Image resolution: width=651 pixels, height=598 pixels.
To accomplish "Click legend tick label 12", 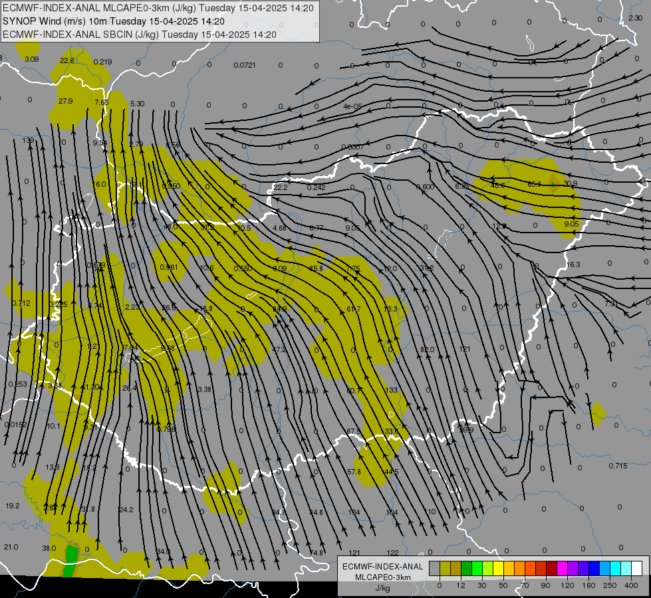I will (x=461, y=585).
